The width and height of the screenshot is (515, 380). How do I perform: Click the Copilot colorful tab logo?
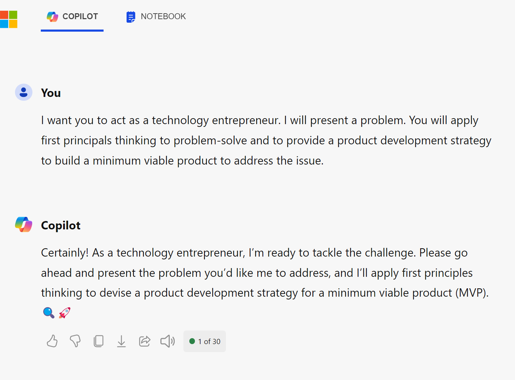coord(53,16)
